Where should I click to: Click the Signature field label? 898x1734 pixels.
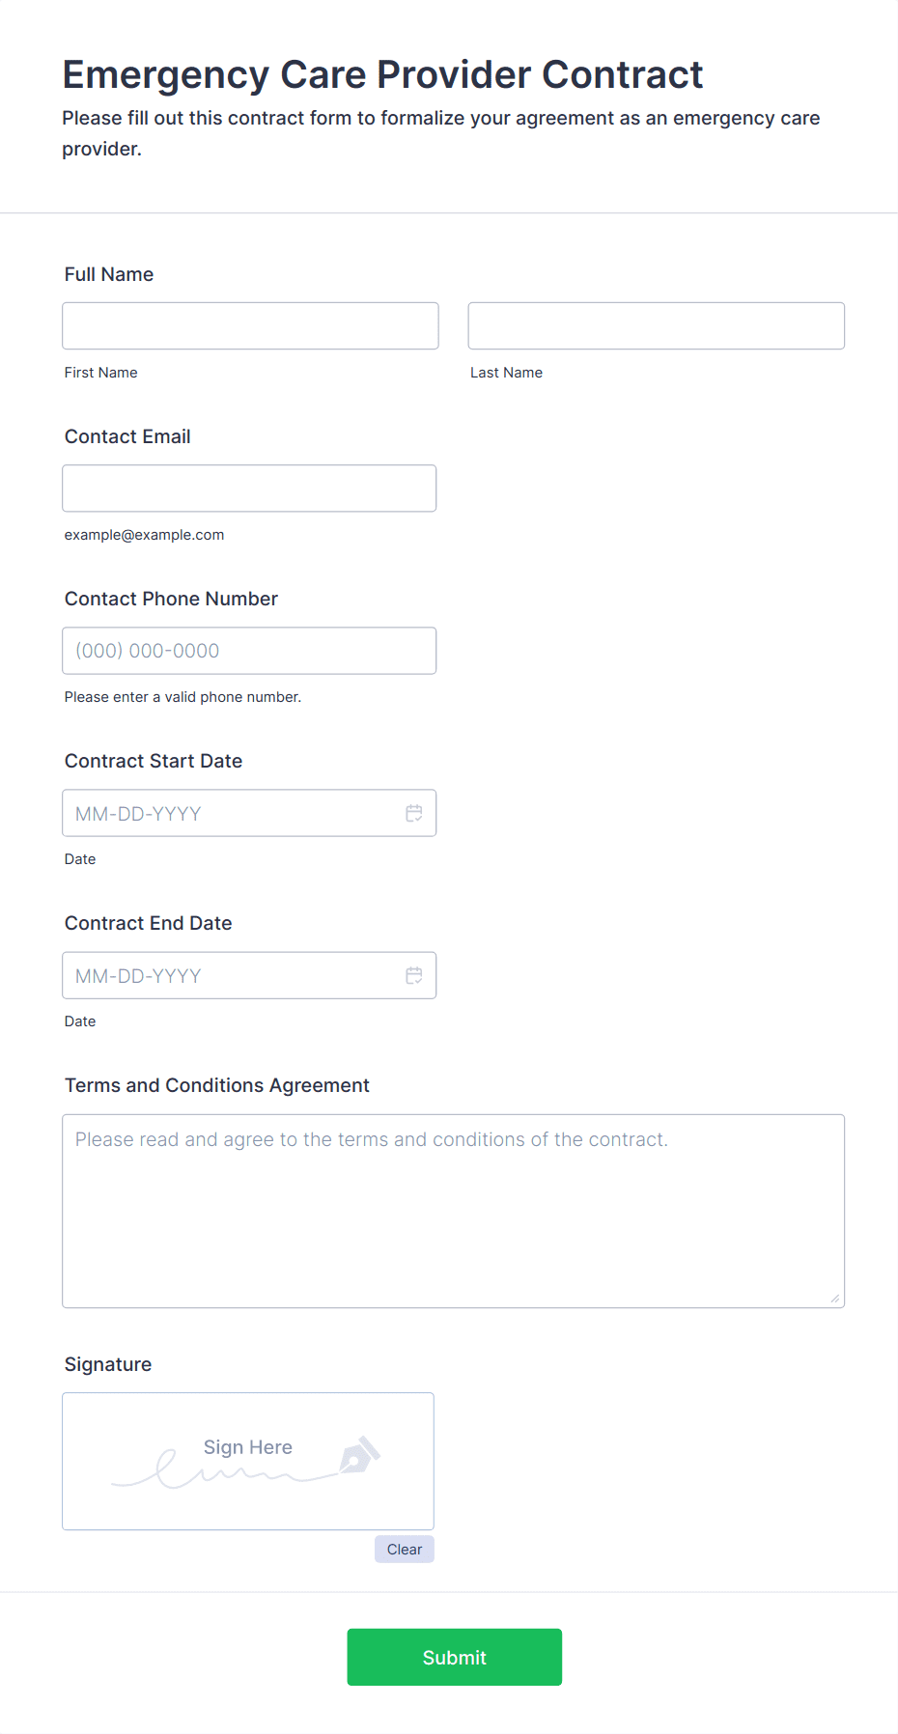pyautogui.click(x=108, y=1364)
